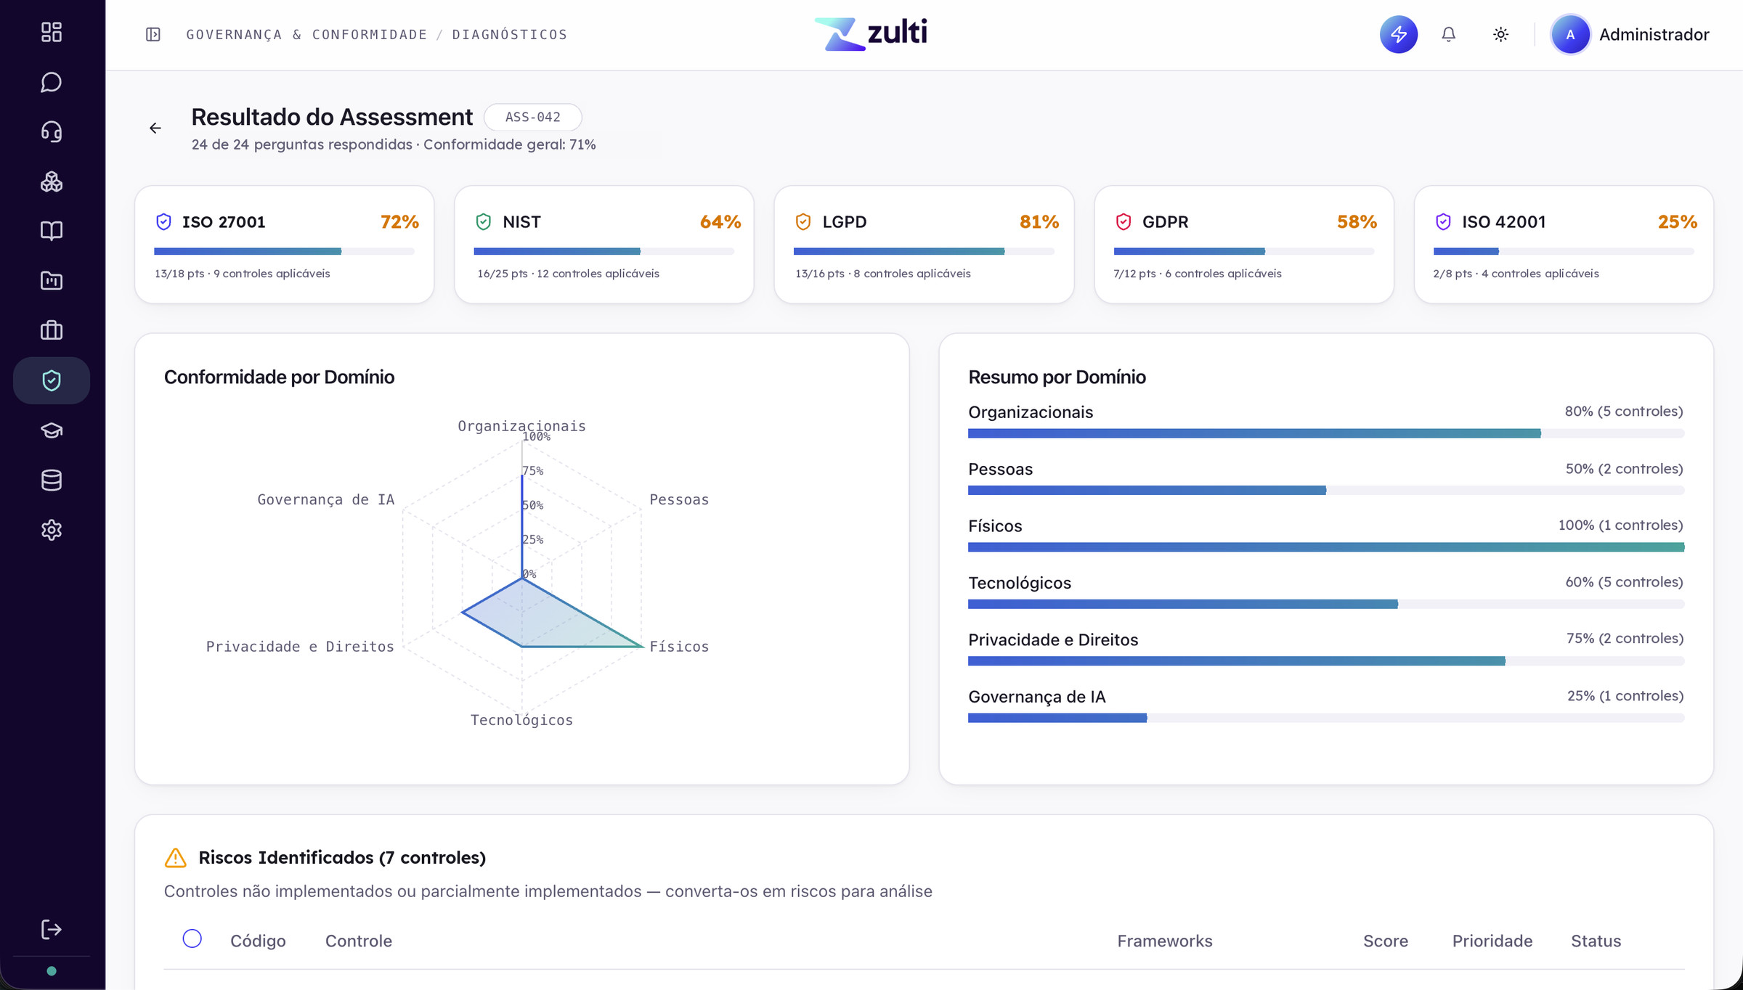Screen dimensions: 1743x990
Task: Click the Administrador avatar circle
Action: 1570,34
